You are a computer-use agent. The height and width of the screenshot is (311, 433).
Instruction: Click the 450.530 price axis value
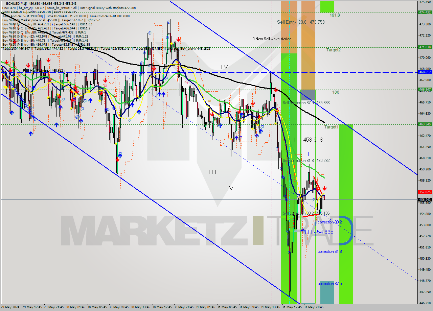425,258
